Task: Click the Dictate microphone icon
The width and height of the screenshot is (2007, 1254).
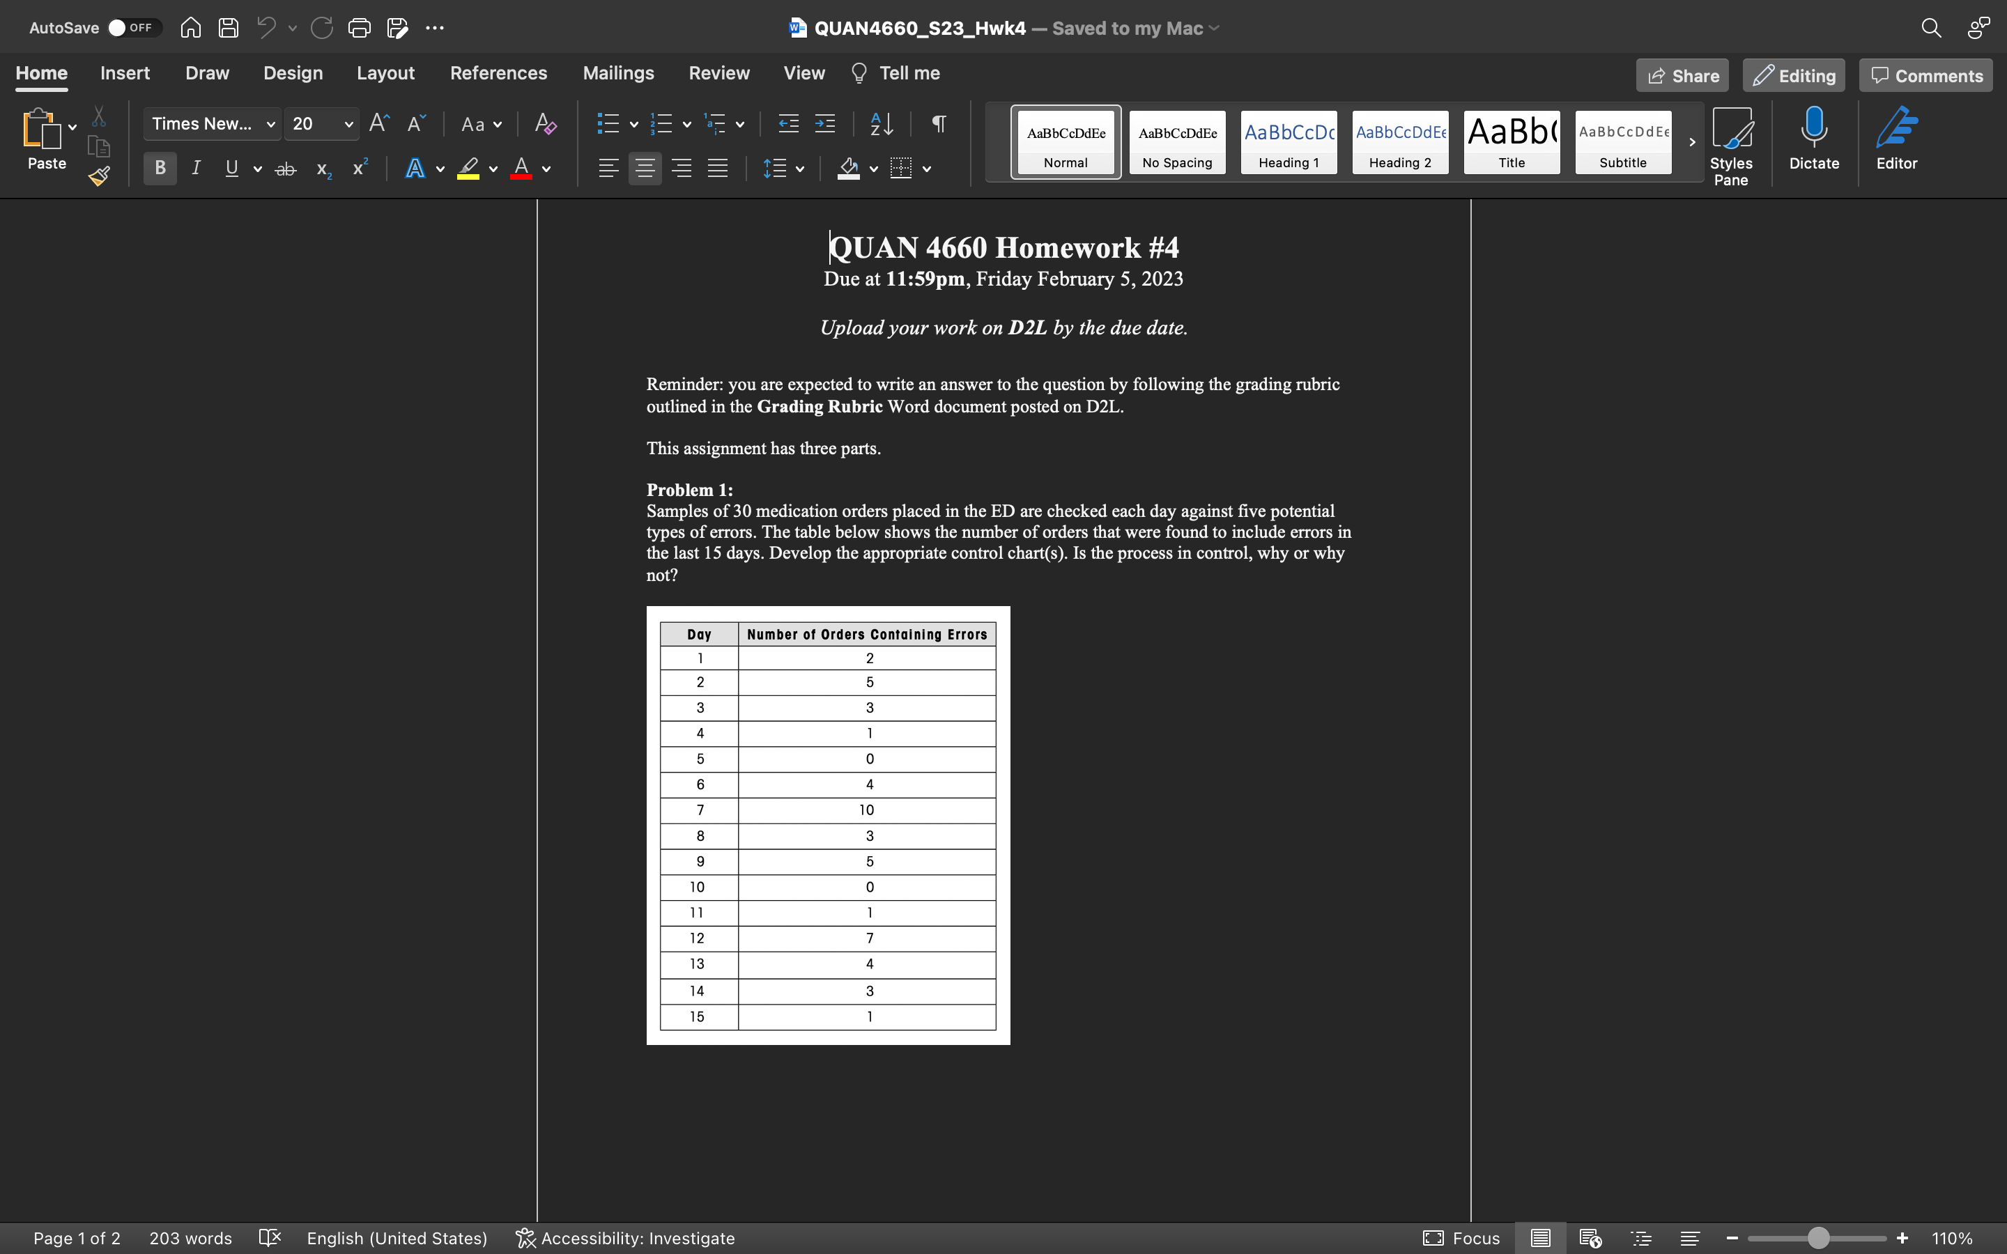Action: tap(1814, 138)
